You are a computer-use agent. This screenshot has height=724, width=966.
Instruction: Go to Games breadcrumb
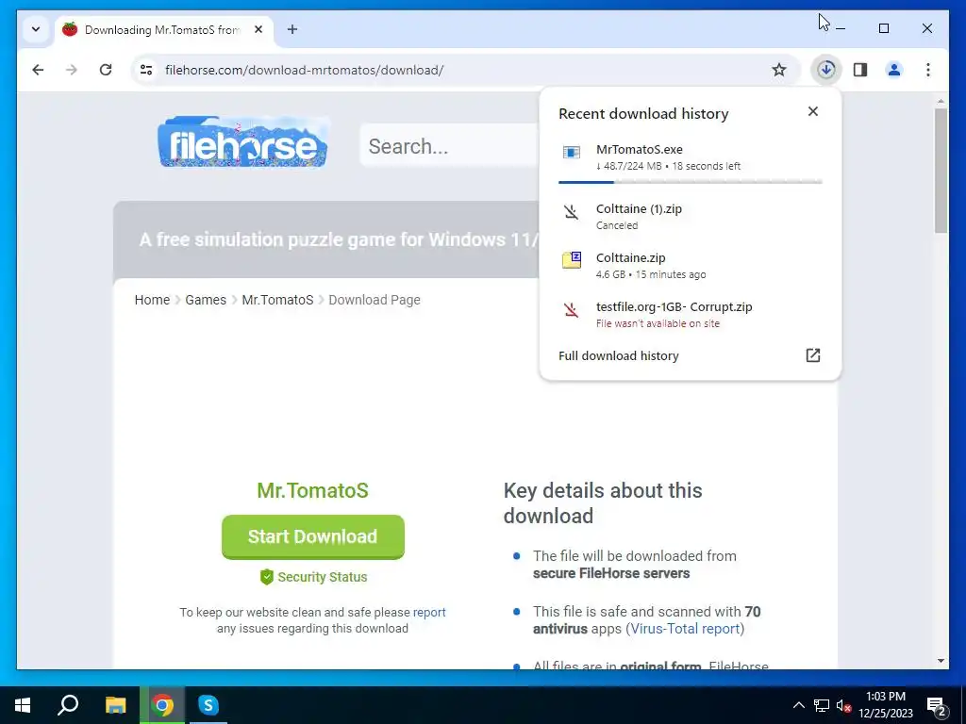coord(206,300)
